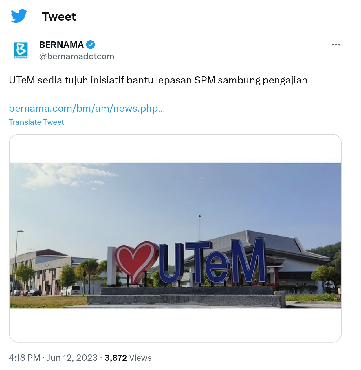Open the UTeM campus photo
This screenshot has height=370, width=361.
click(x=175, y=235)
